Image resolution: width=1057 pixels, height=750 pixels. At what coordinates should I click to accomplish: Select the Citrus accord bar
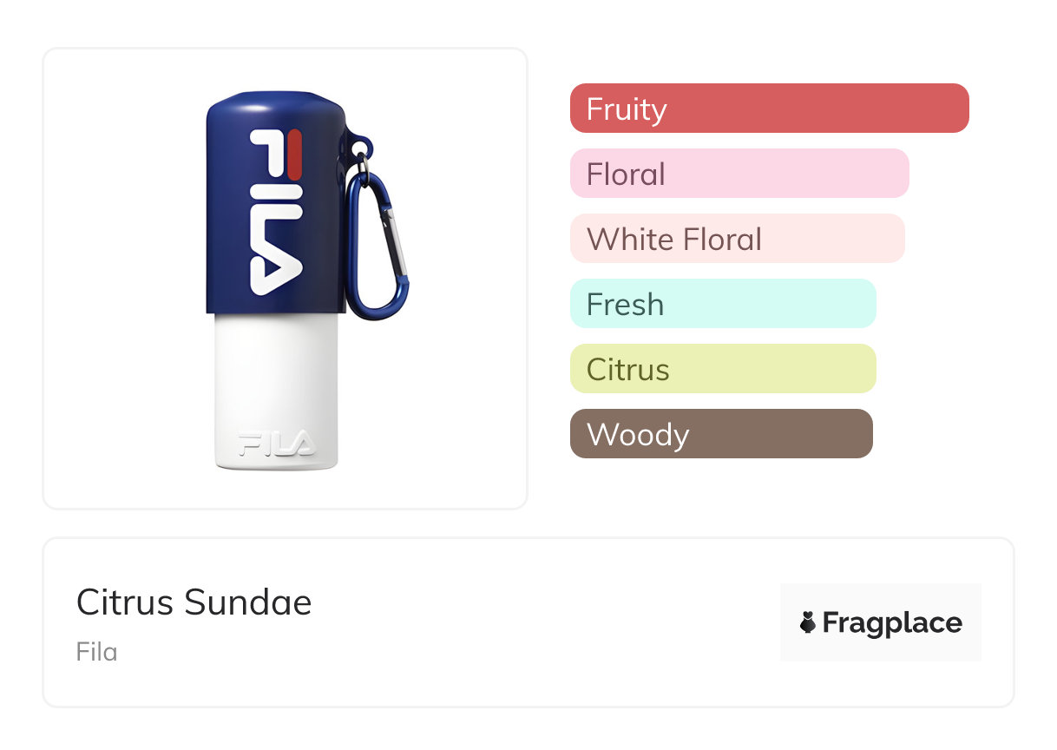[x=722, y=369]
